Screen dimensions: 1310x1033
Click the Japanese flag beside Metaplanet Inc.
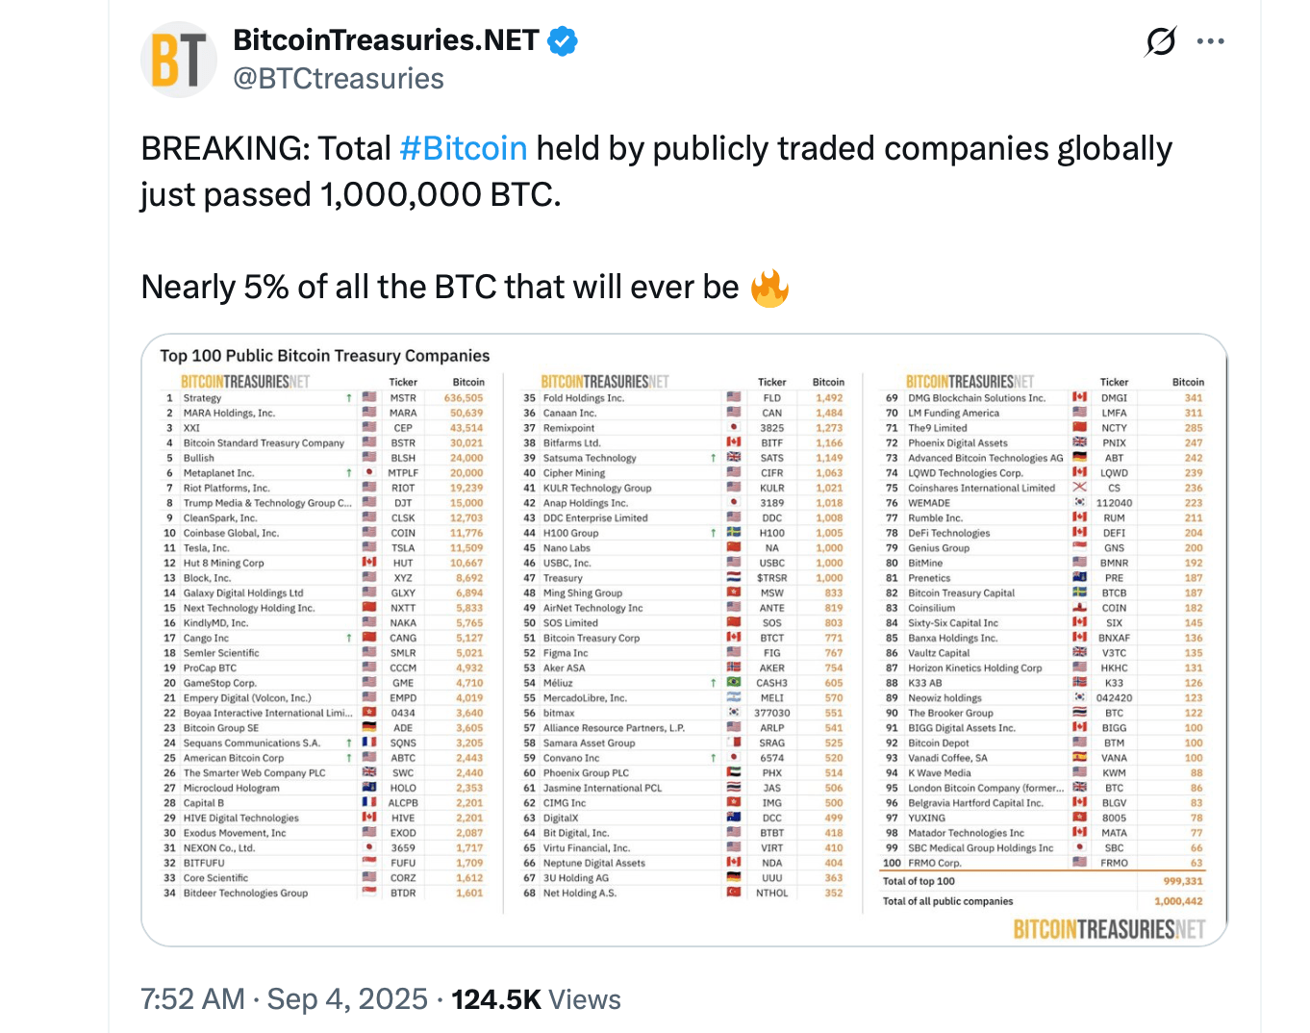pyautogui.click(x=368, y=472)
